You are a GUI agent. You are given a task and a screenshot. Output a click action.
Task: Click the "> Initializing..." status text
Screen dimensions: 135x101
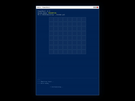[x=56, y=87]
